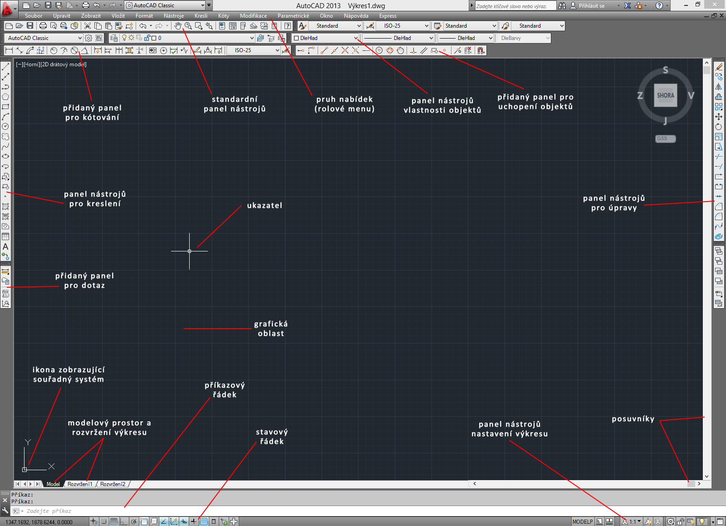Screen dimensions: 726x526
Task: Toggle Polar Tracking in status bar
Action: pos(134,521)
